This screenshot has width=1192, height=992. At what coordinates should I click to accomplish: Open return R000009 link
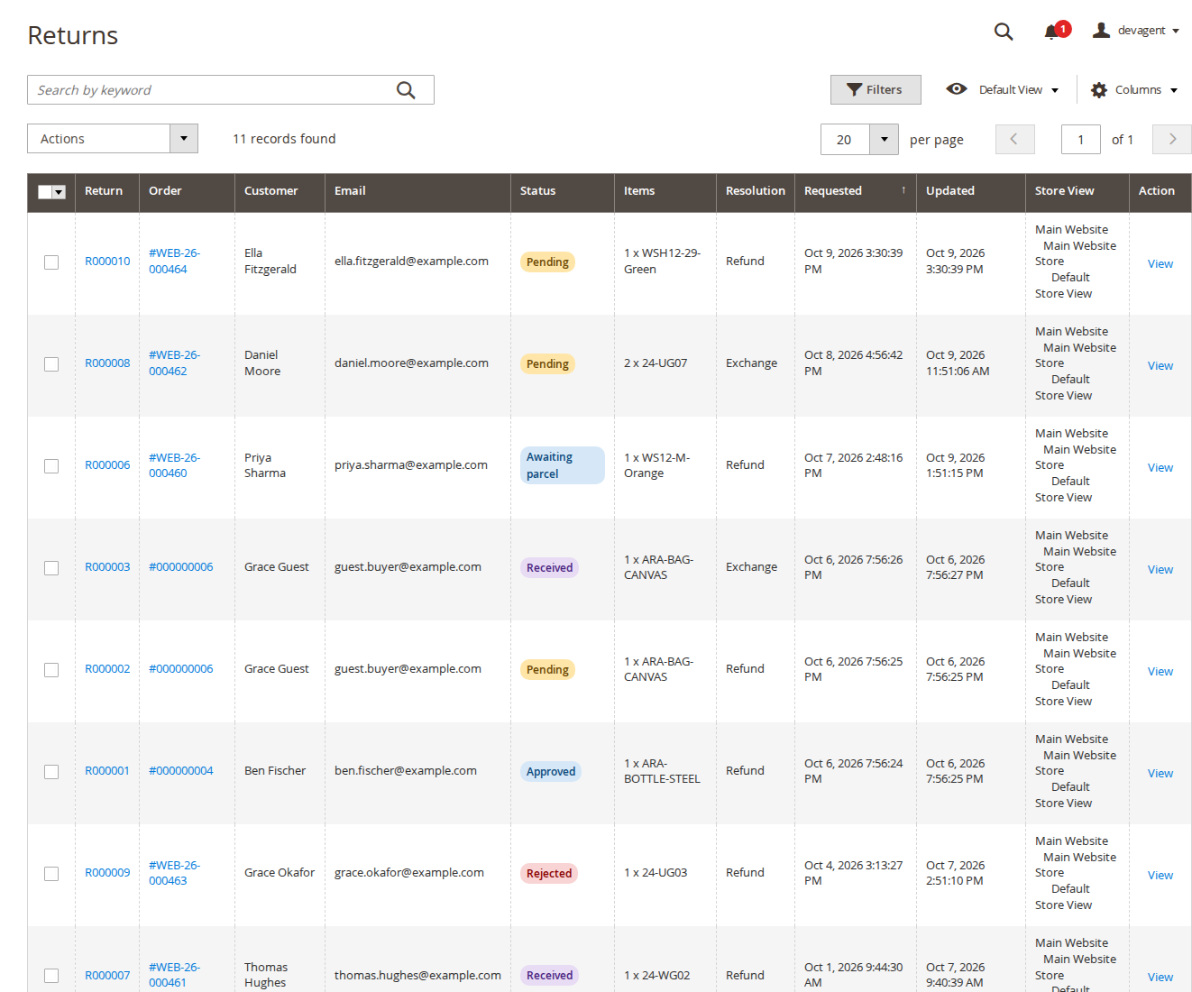(x=107, y=873)
